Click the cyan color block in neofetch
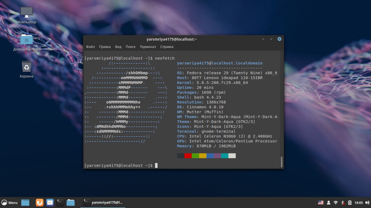 225,156
